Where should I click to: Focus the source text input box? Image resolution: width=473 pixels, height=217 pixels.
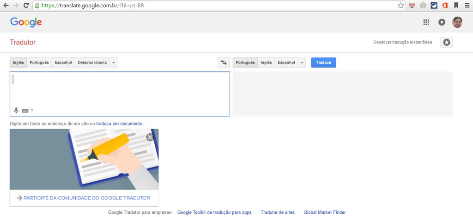(120, 94)
